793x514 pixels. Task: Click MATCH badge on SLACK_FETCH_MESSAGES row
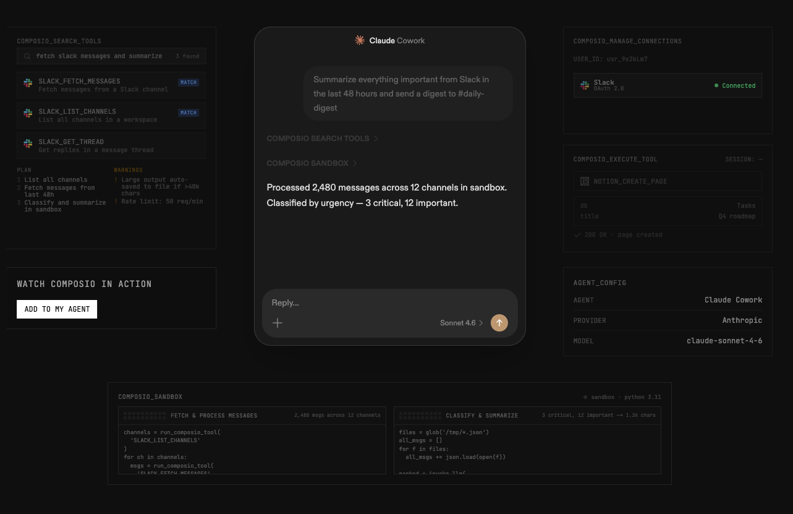click(x=189, y=82)
